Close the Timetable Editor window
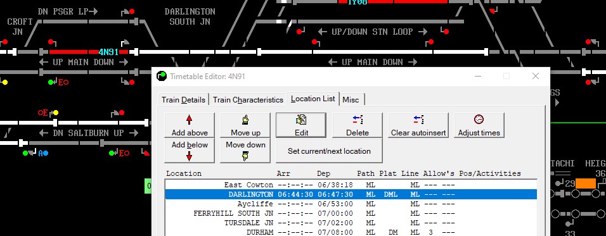 [535, 76]
